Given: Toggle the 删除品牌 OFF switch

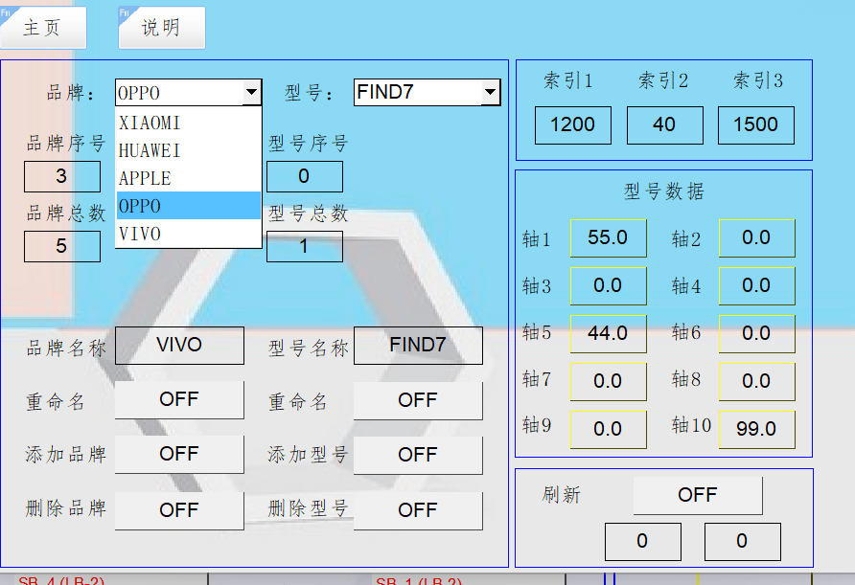Looking at the screenshot, I should point(179,510).
